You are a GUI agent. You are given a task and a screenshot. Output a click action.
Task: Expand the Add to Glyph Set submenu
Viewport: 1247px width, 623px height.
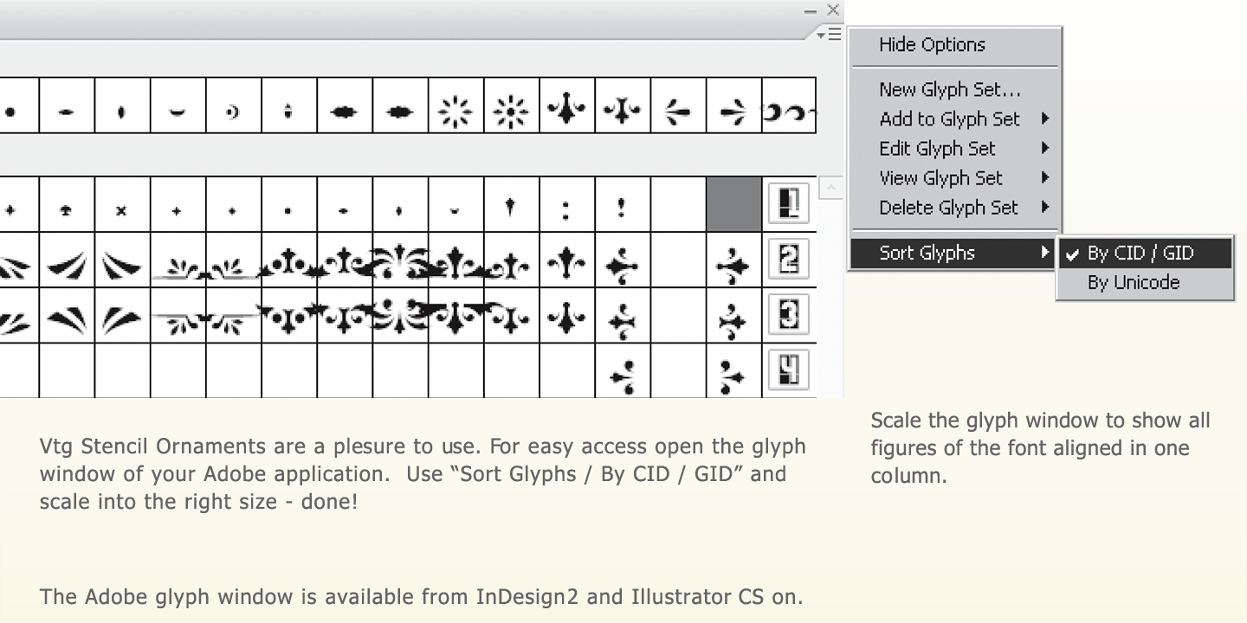950,119
